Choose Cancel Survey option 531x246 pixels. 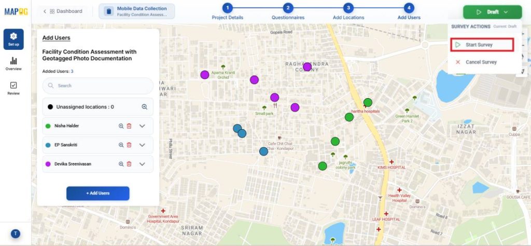(481, 62)
